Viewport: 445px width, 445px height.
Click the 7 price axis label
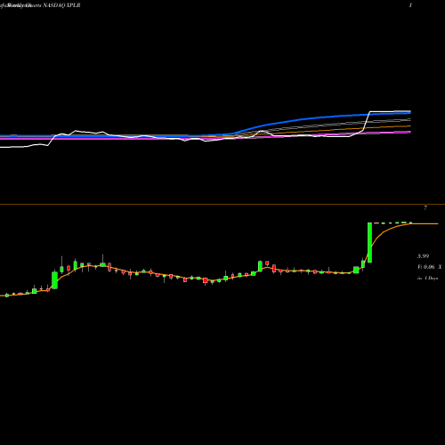(425, 208)
